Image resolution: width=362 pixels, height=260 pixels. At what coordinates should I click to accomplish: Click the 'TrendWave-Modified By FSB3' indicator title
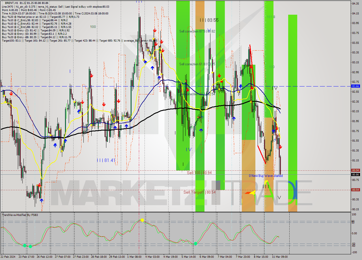tap(20, 215)
